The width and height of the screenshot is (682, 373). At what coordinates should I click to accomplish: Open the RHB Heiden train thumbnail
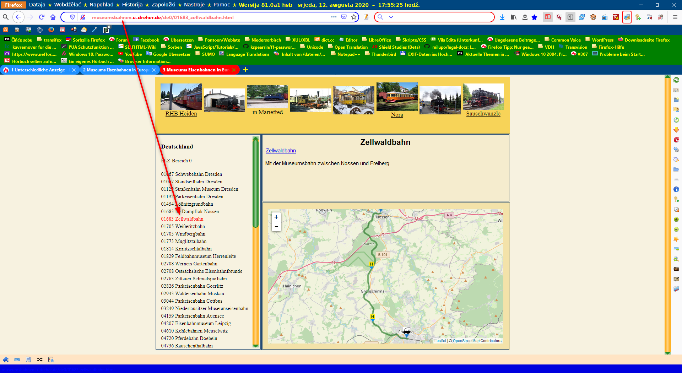point(181,97)
